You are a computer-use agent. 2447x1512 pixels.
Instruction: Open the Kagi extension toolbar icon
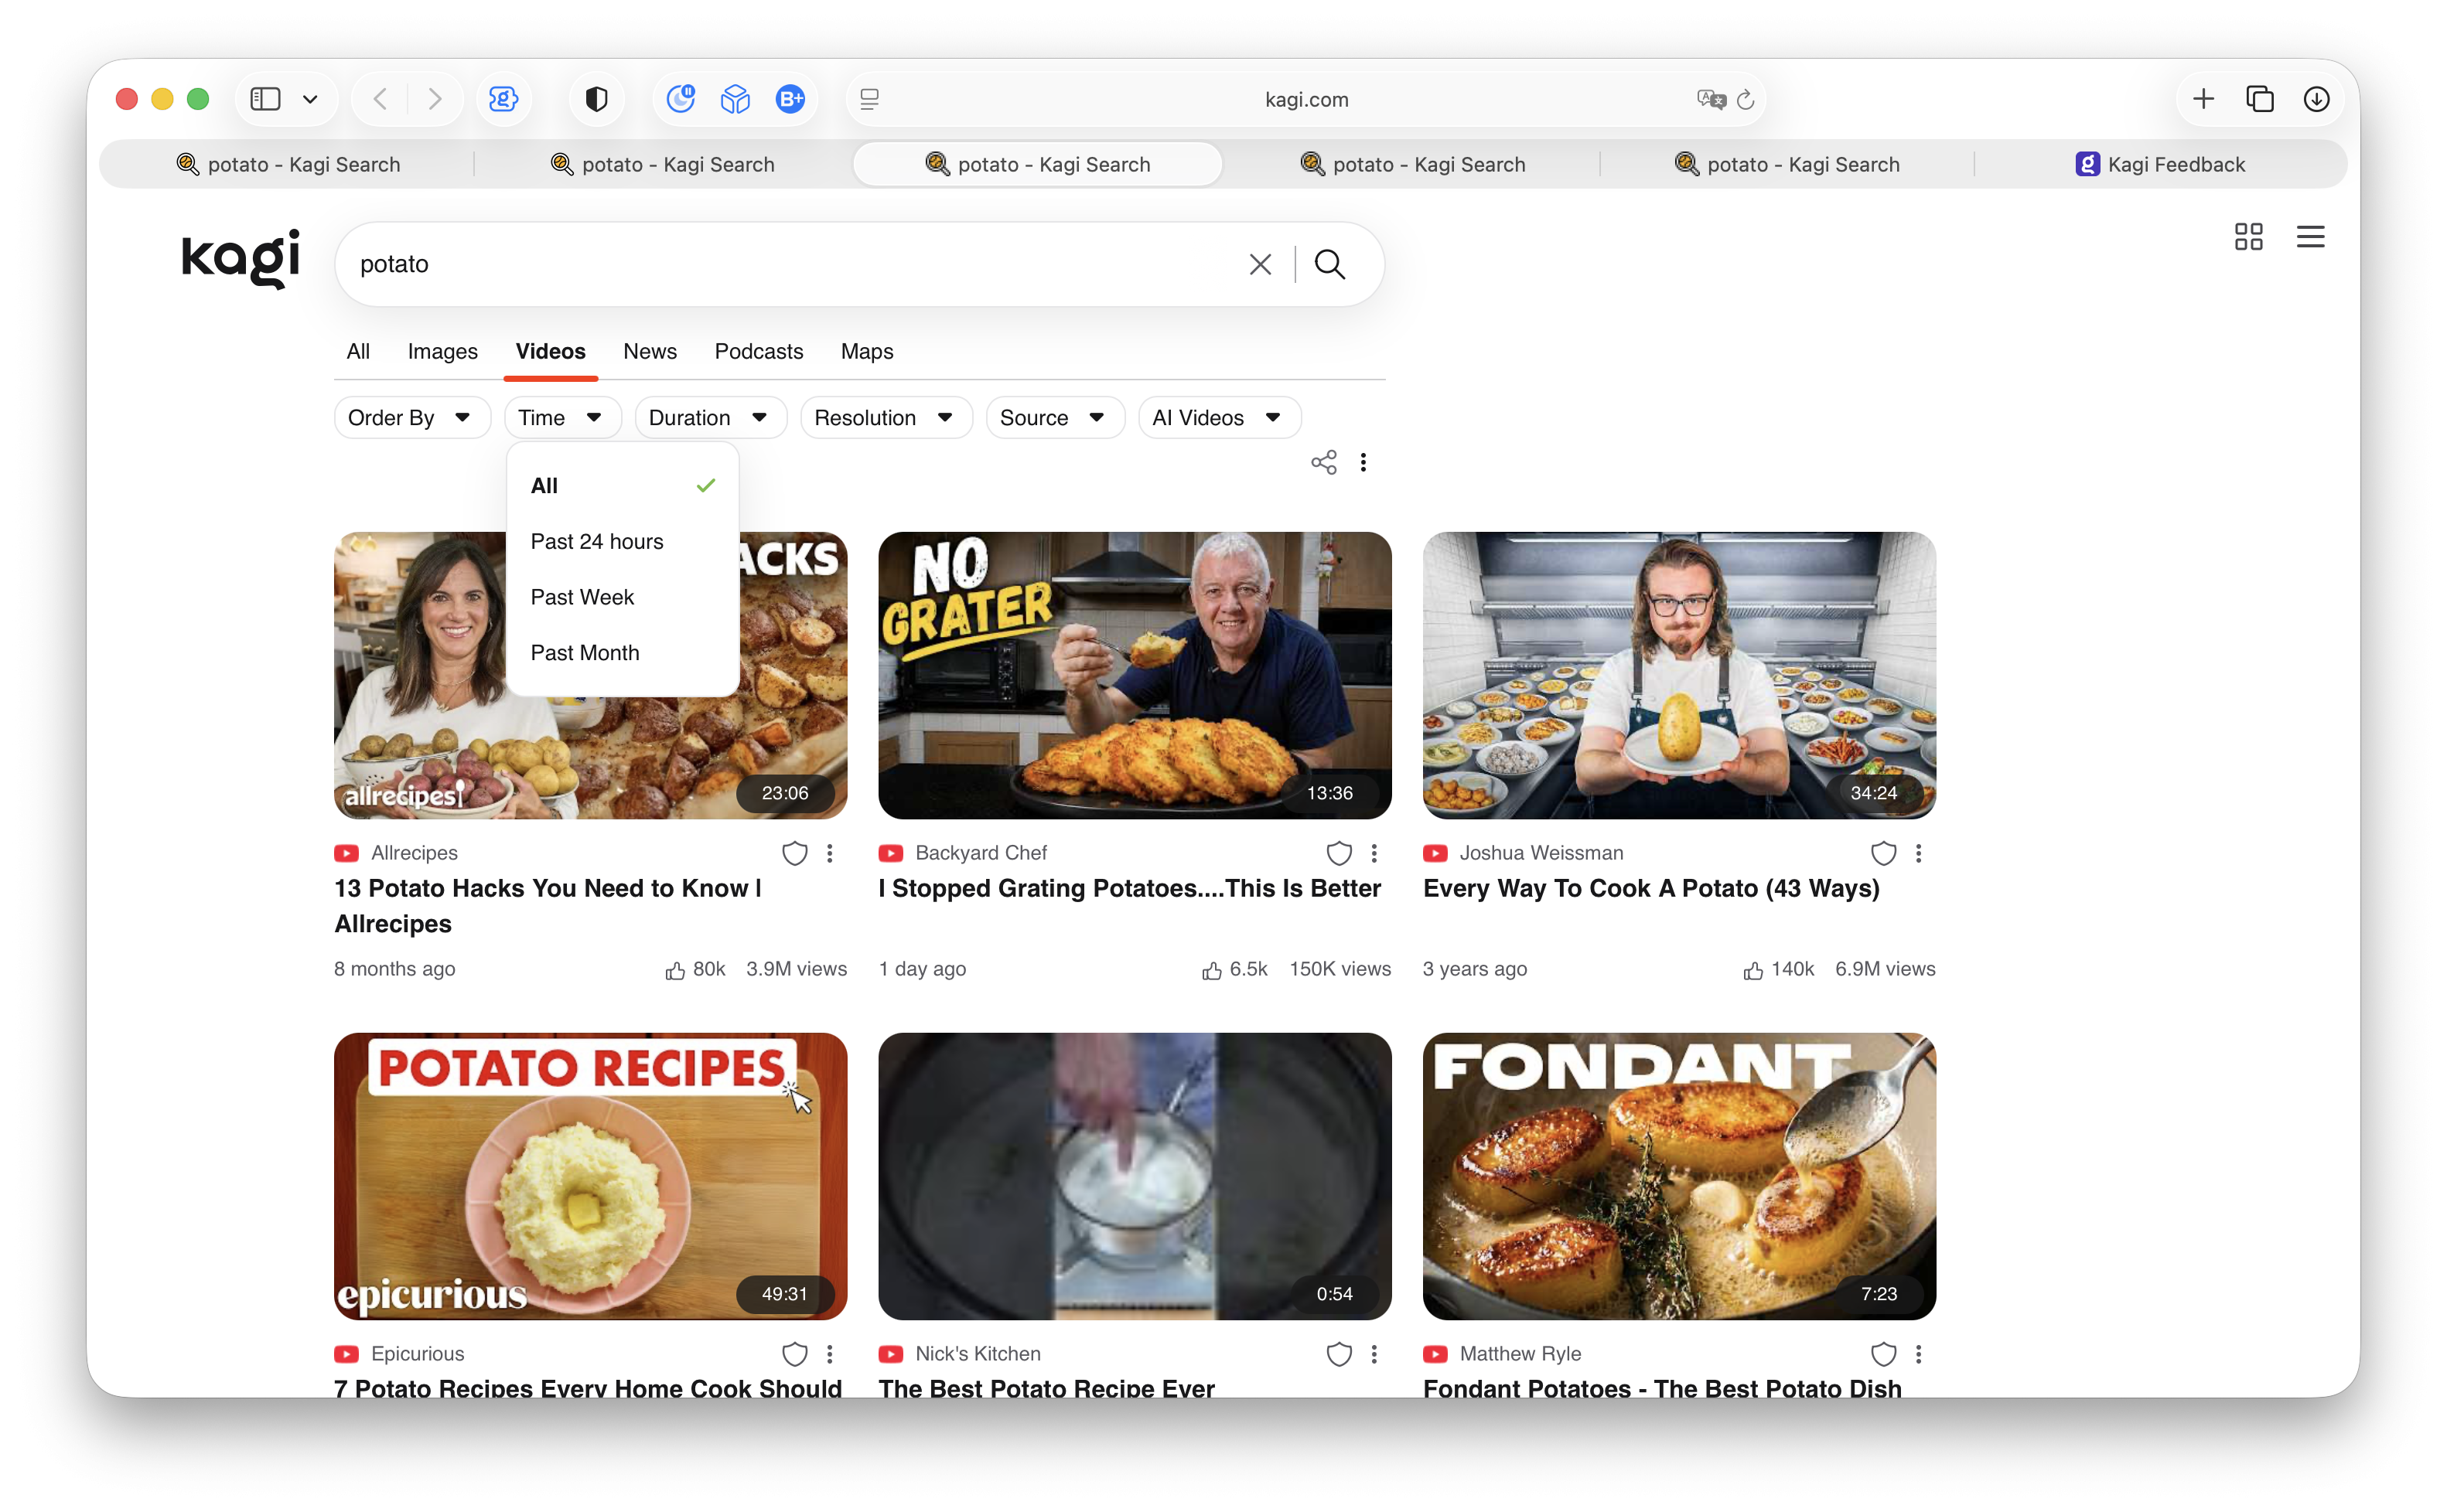503,99
